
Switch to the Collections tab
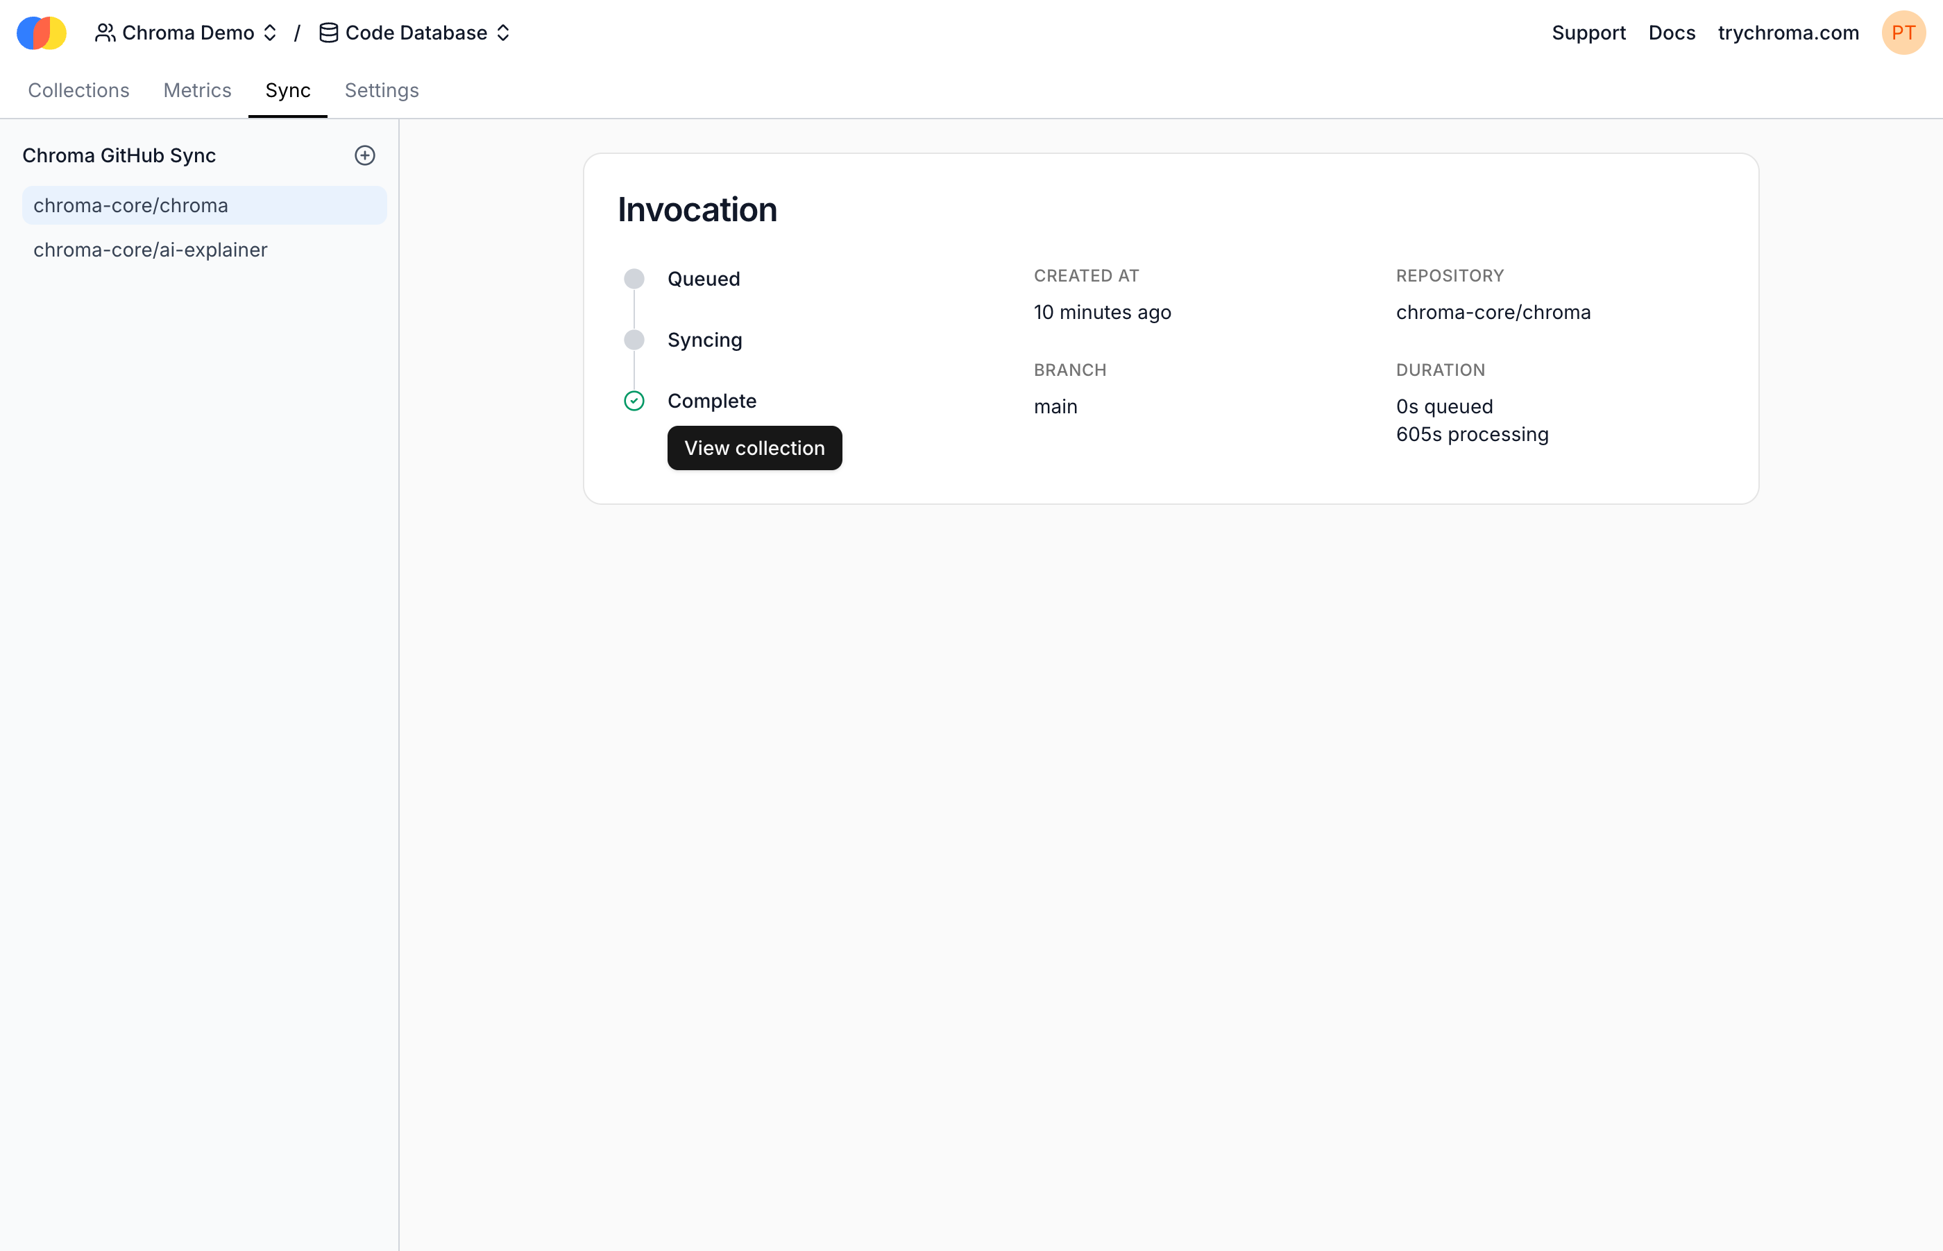[79, 90]
